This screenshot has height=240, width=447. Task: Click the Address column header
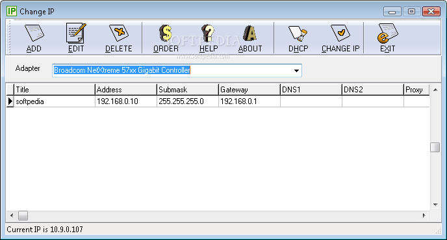(x=126, y=90)
